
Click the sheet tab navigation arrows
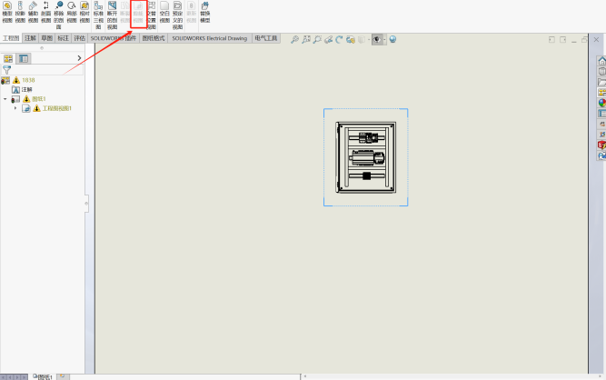pyautogui.click(x=14, y=377)
